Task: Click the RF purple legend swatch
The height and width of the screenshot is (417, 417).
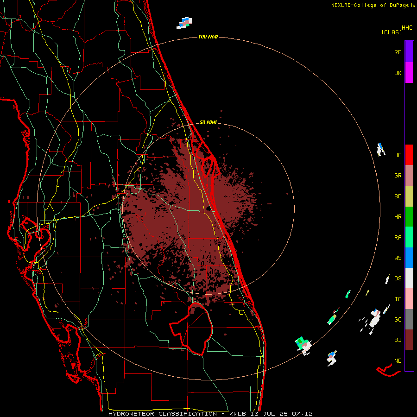Action: click(409, 51)
